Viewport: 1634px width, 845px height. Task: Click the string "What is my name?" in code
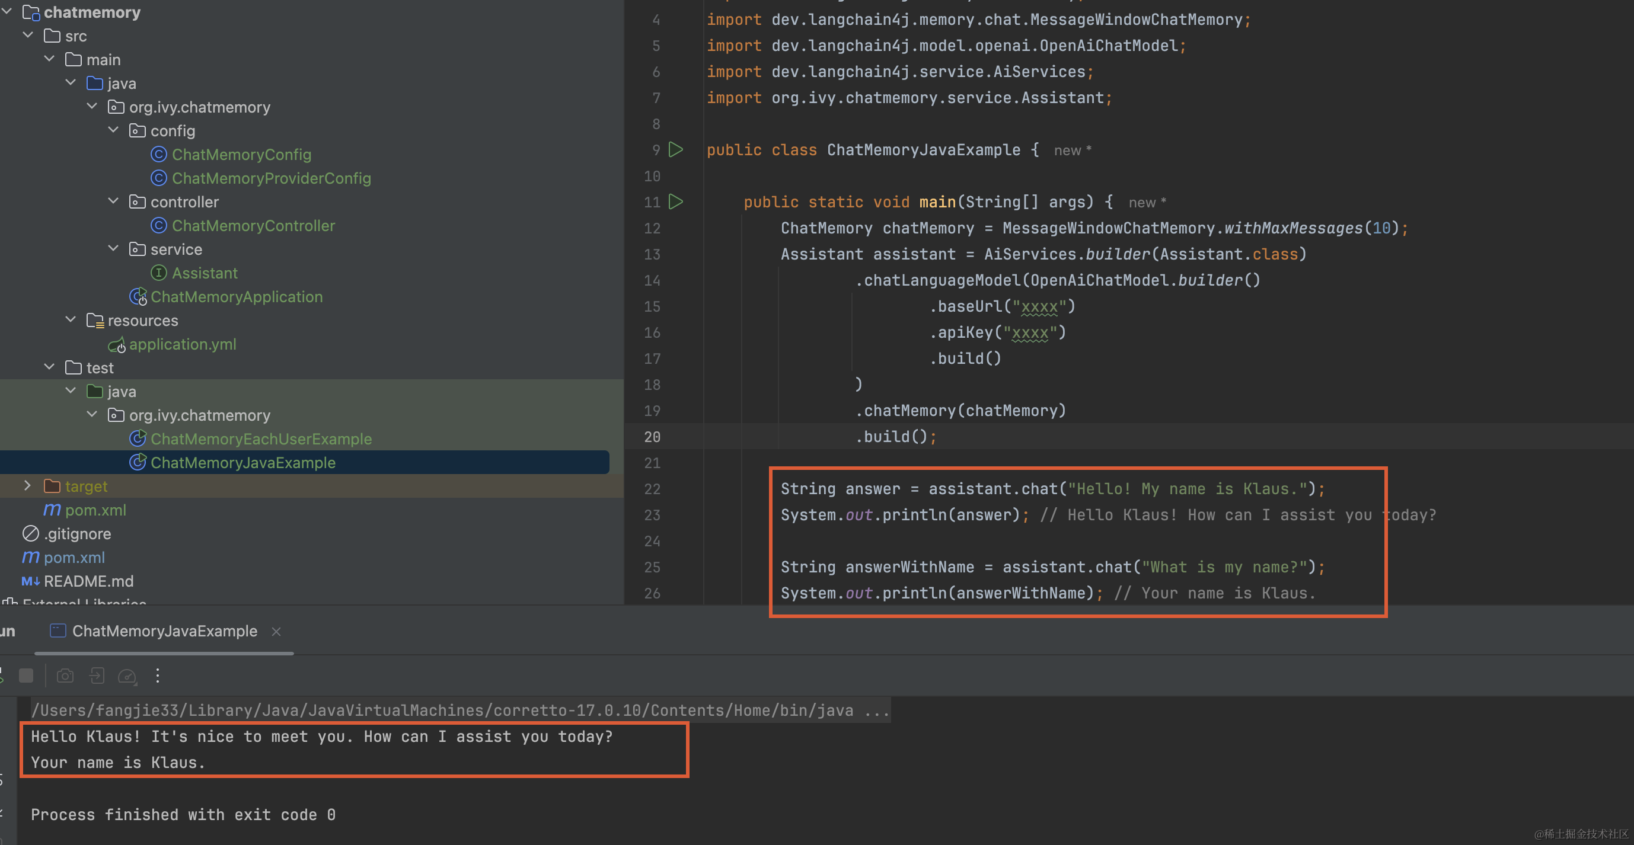point(1224,567)
